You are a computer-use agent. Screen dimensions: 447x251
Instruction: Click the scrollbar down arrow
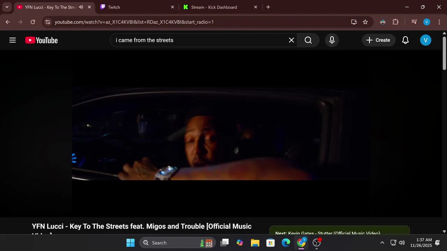pyautogui.click(x=444, y=231)
